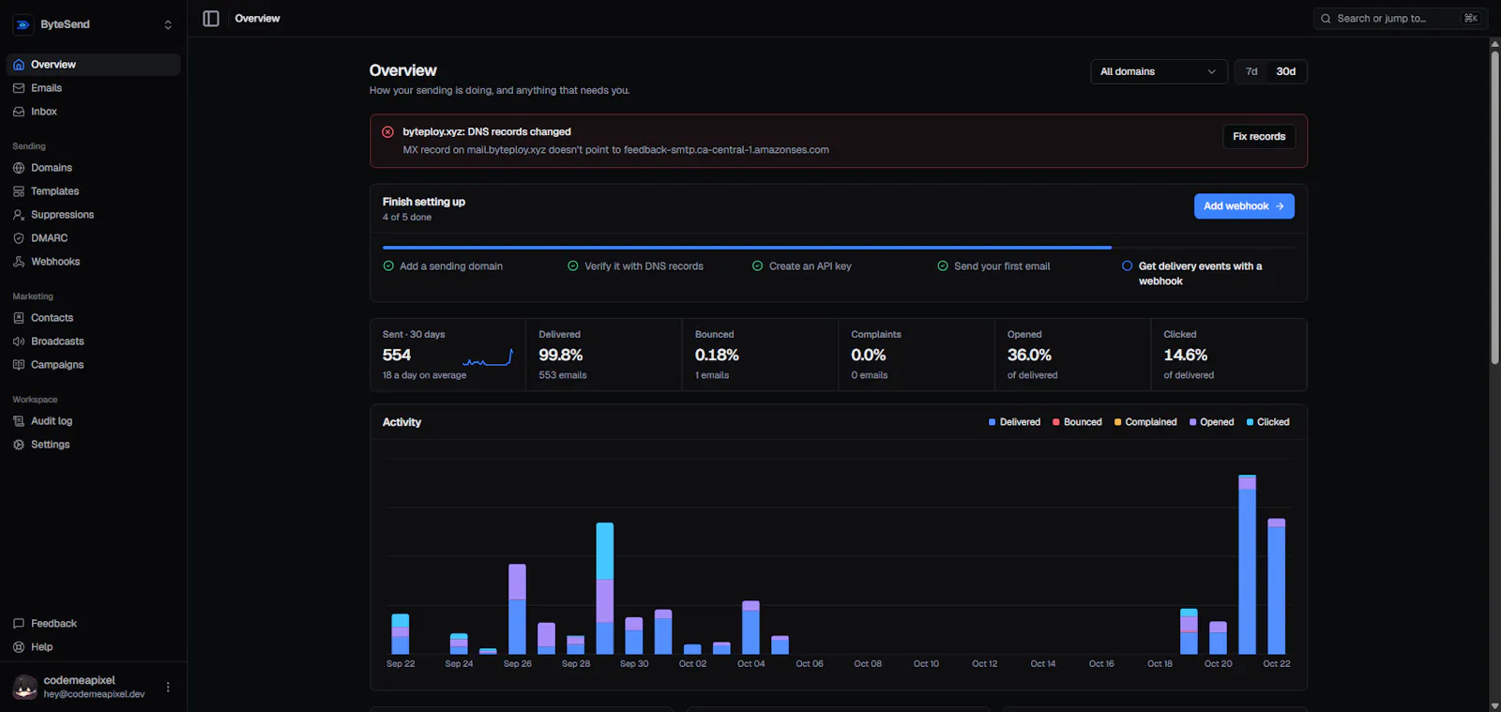Open Webhooks in the sidebar
The height and width of the screenshot is (712, 1501).
93,262
